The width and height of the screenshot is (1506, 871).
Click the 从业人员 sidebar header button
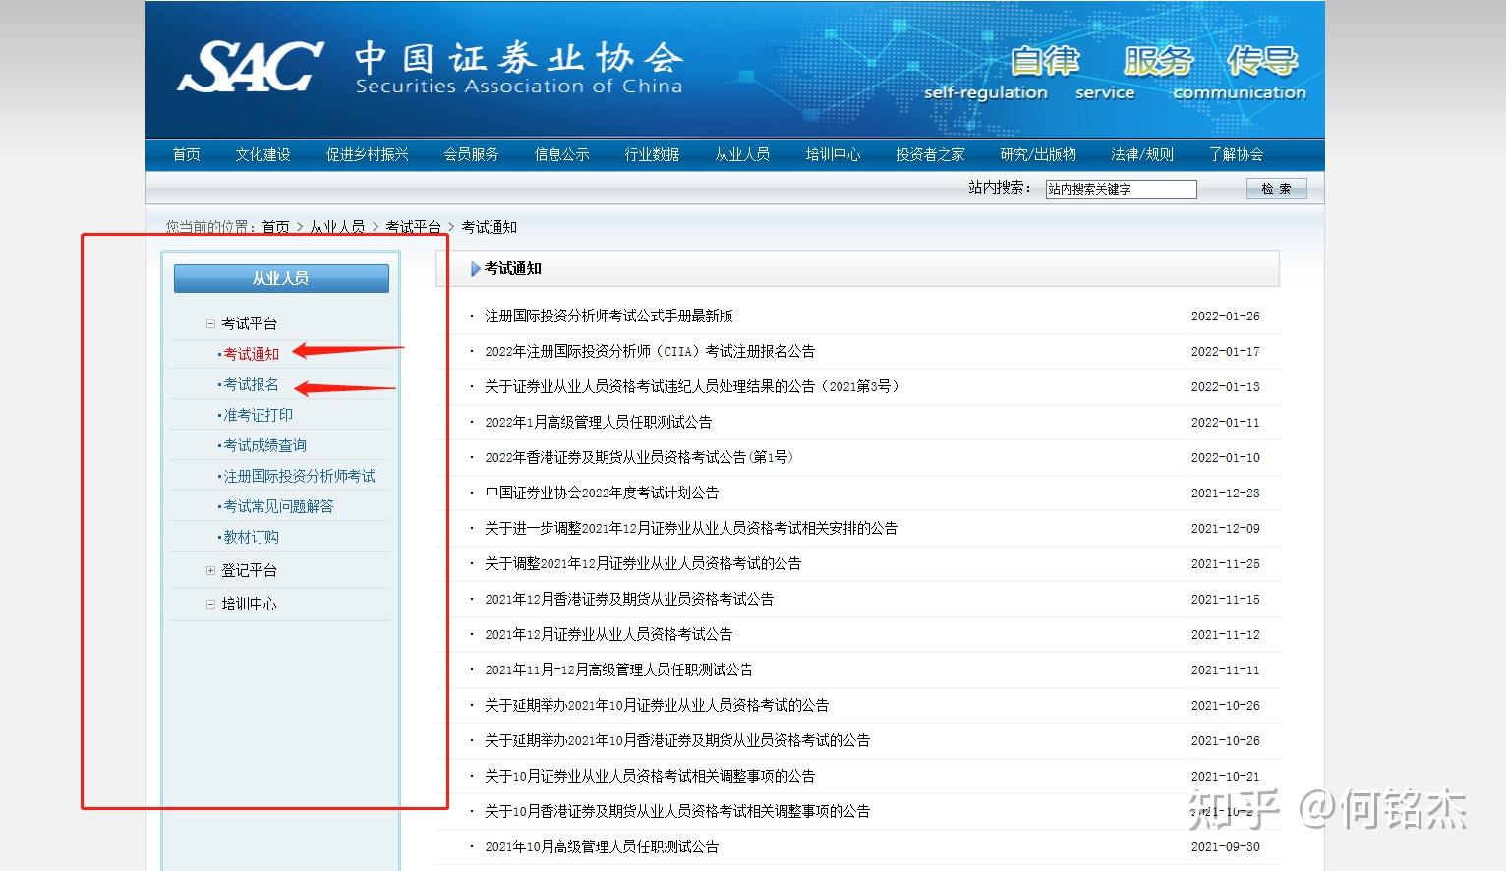click(281, 278)
